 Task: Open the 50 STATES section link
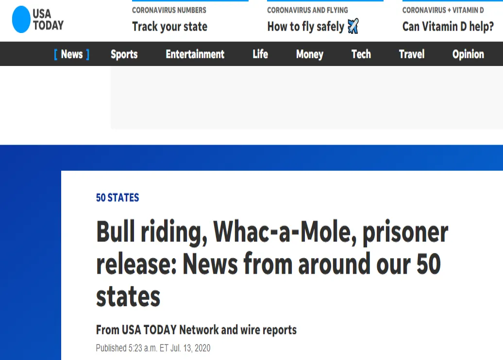(117, 197)
